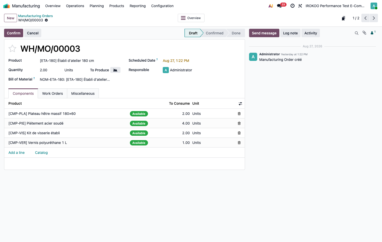Open column settings adjust icon in components table
The height and width of the screenshot is (242, 382).
pyautogui.click(x=240, y=104)
